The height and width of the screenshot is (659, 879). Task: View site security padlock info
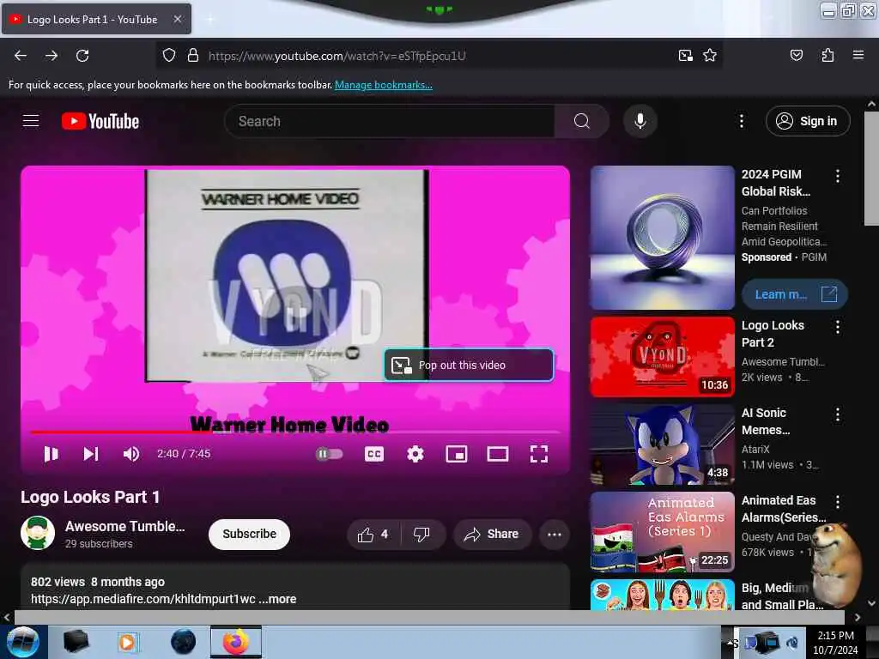pos(193,56)
